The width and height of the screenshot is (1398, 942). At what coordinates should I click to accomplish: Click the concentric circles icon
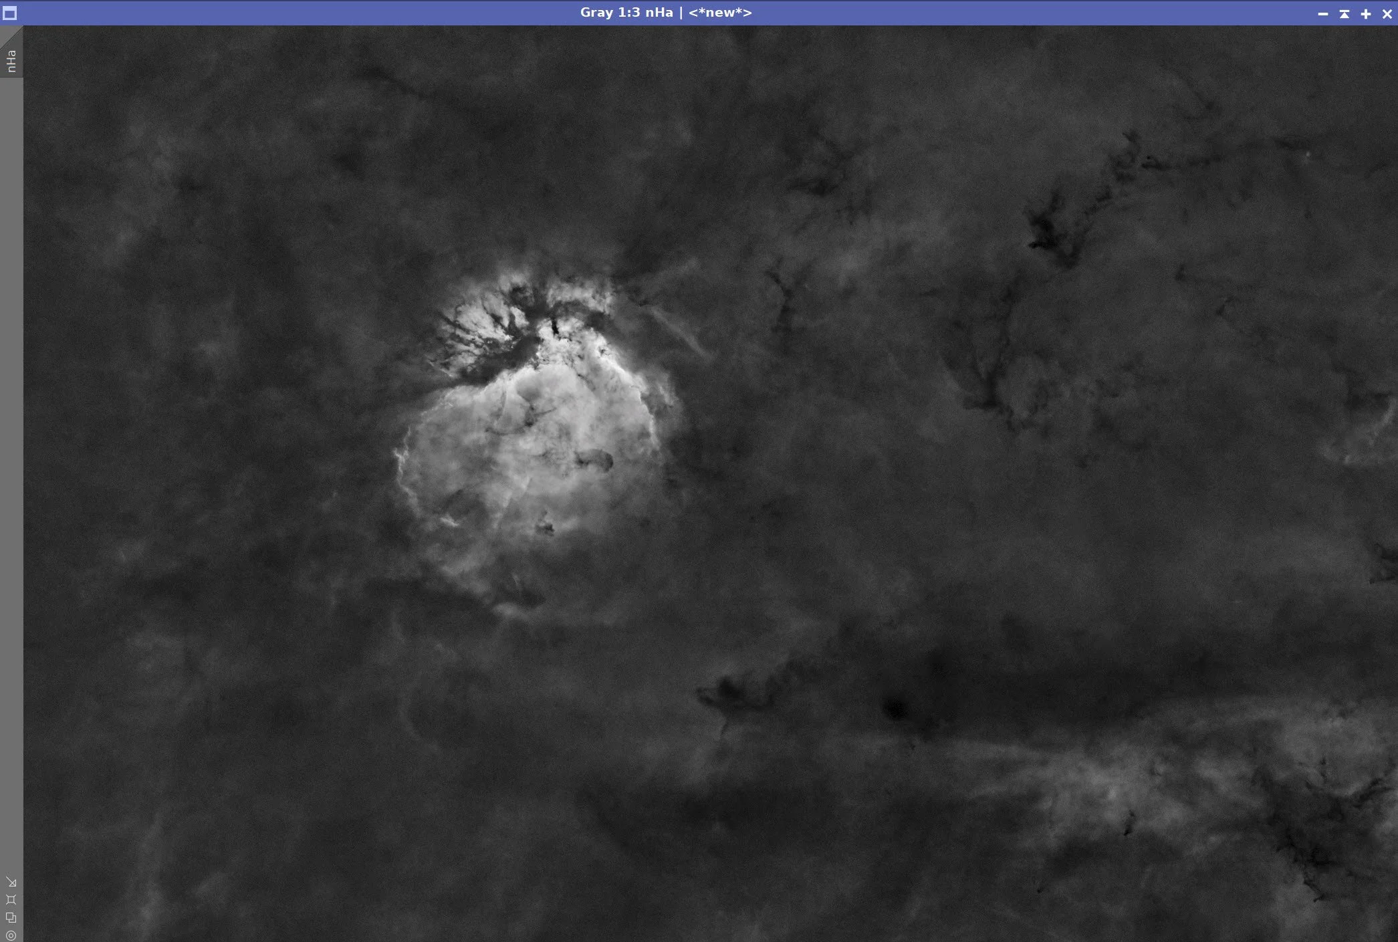11,935
